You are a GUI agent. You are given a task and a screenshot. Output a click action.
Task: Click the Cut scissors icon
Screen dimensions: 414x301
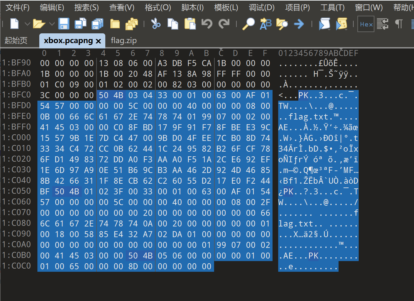tap(156, 24)
